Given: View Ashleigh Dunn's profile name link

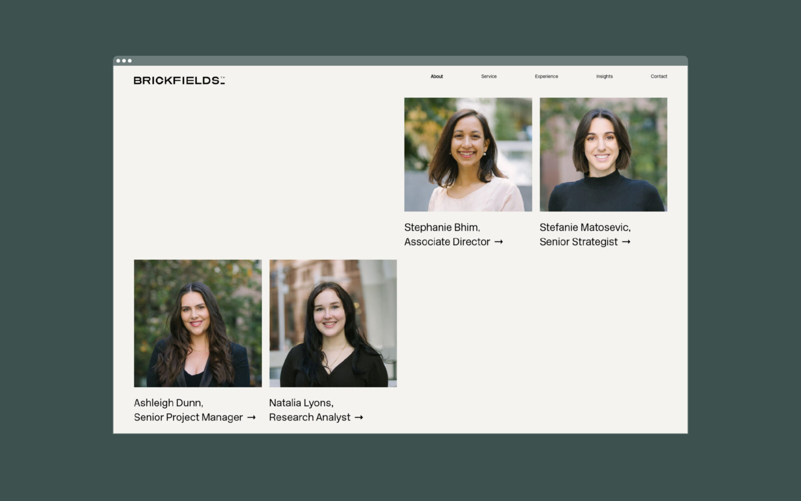Looking at the screenshot, I should [x=168, y=403].
